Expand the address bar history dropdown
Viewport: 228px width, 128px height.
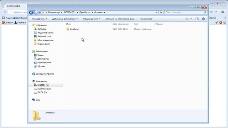[x=157, y=12]
